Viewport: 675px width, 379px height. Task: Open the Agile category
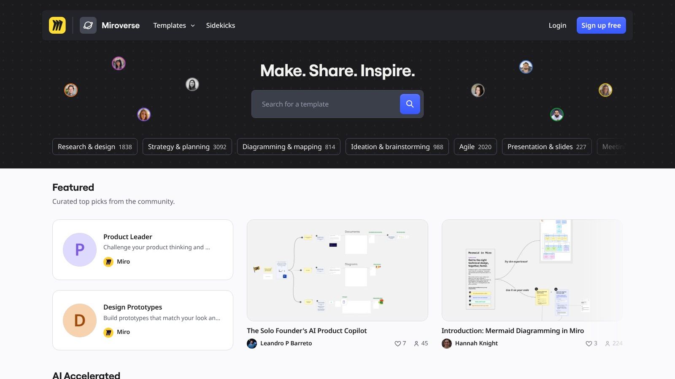tap(475, 147)
